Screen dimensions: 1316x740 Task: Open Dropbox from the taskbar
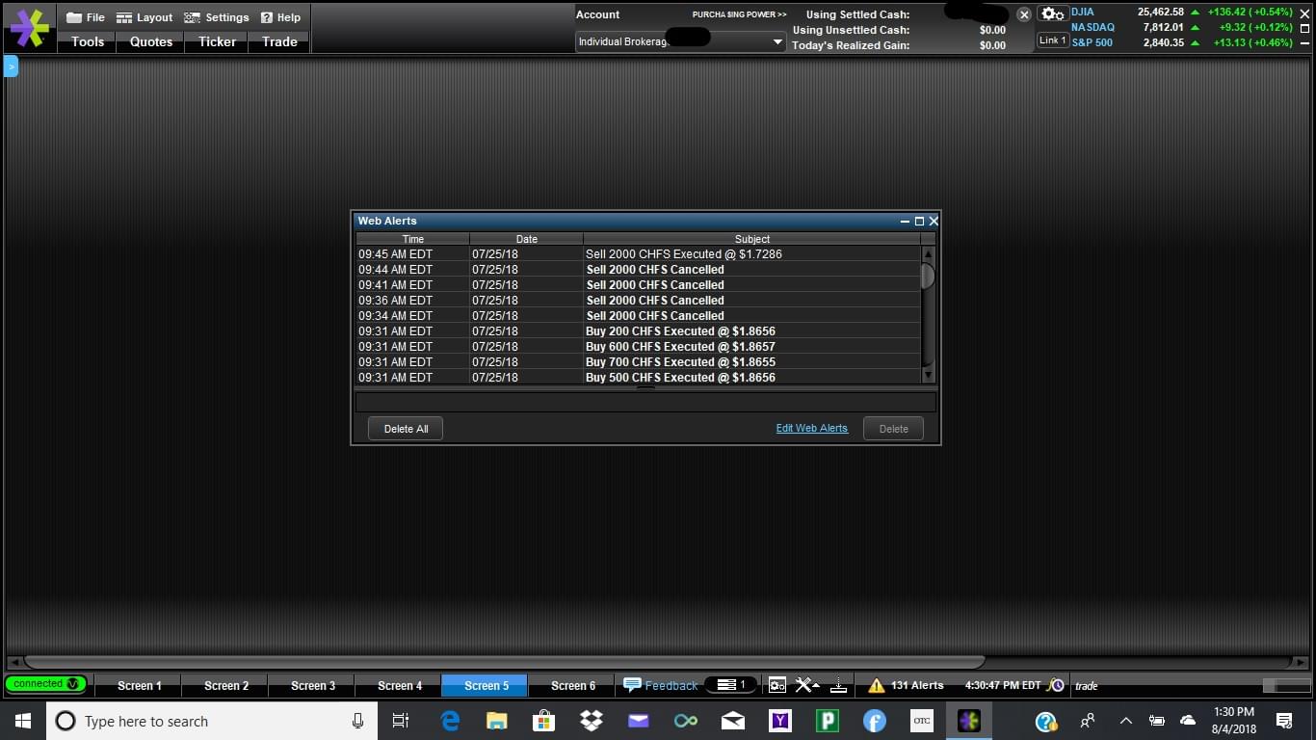tap(591, 721)
